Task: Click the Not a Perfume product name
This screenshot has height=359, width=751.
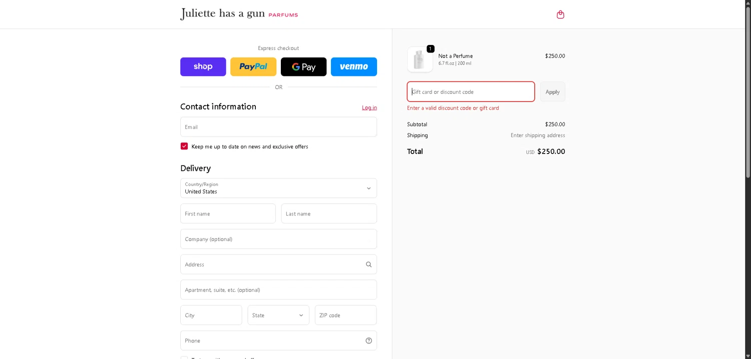Action: pos(456,56)
